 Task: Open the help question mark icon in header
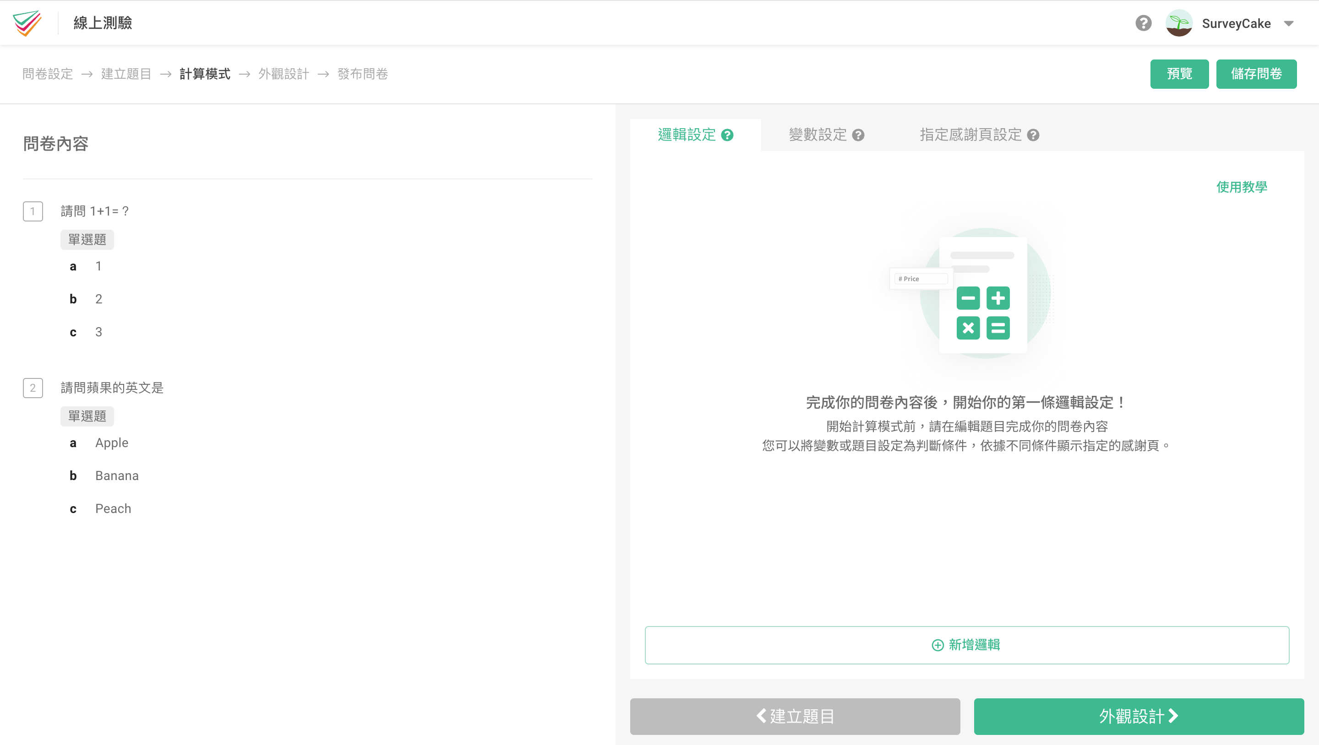1143,23
